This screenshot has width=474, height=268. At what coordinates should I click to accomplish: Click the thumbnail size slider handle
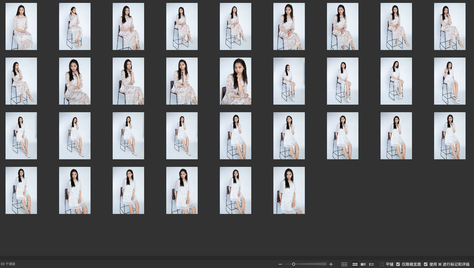tap(293, 264)
